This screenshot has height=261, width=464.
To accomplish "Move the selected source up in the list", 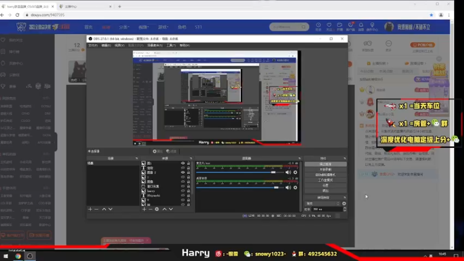I will [165, 209].
